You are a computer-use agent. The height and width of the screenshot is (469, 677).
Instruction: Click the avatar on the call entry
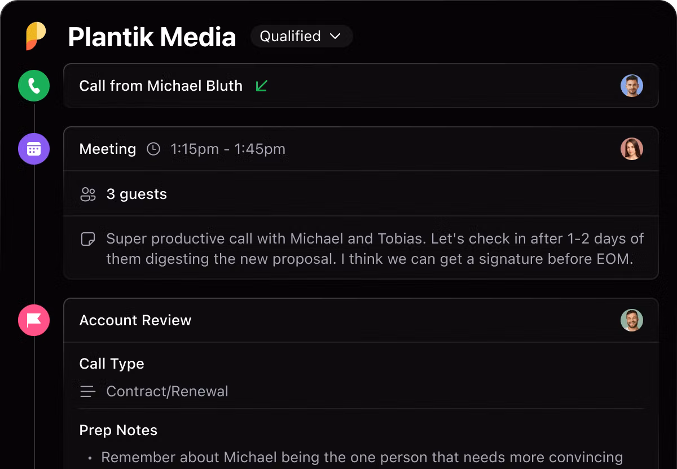[x=631, y=86]
